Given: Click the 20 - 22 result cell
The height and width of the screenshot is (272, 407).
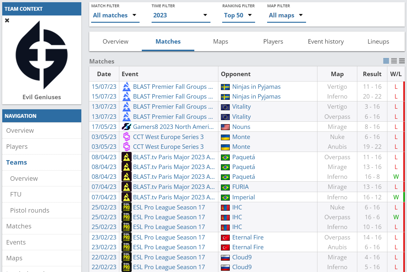Looking at the screenshot, I should pos(372,96).
